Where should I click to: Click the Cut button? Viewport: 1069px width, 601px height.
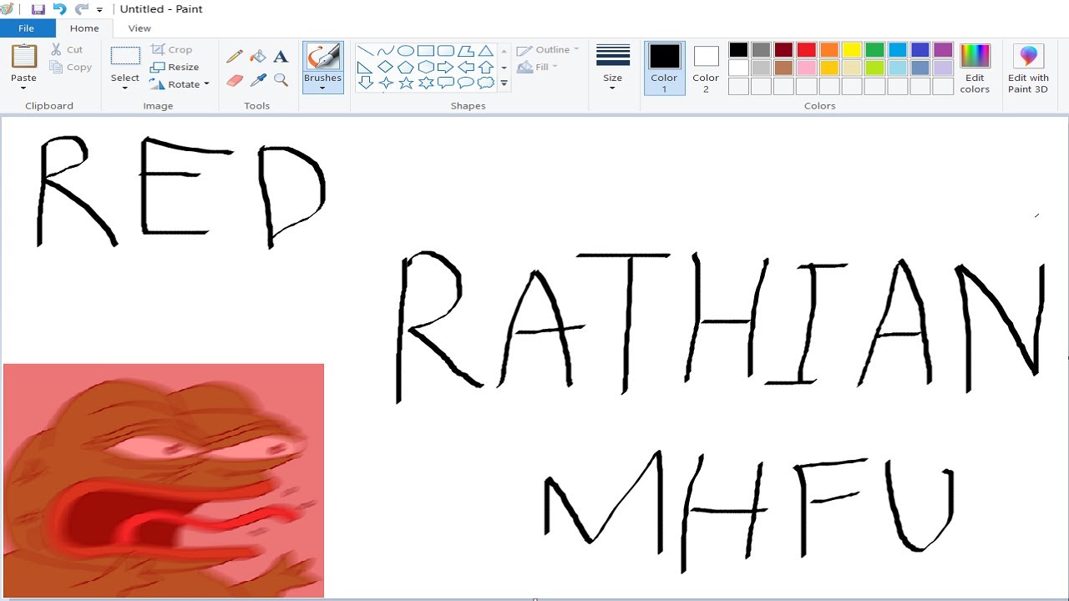(67, 50)
